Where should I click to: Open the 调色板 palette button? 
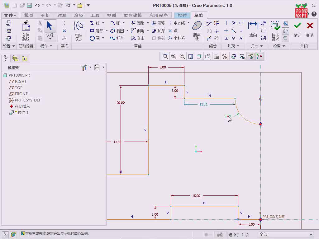(x=197, y=31)
